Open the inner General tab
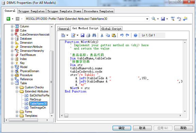196x133 pixels. tap(64, 28)
